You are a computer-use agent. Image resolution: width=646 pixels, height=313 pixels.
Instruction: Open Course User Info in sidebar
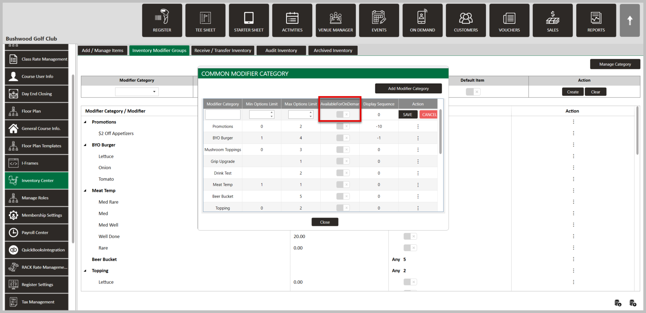[x=37, y=76]
